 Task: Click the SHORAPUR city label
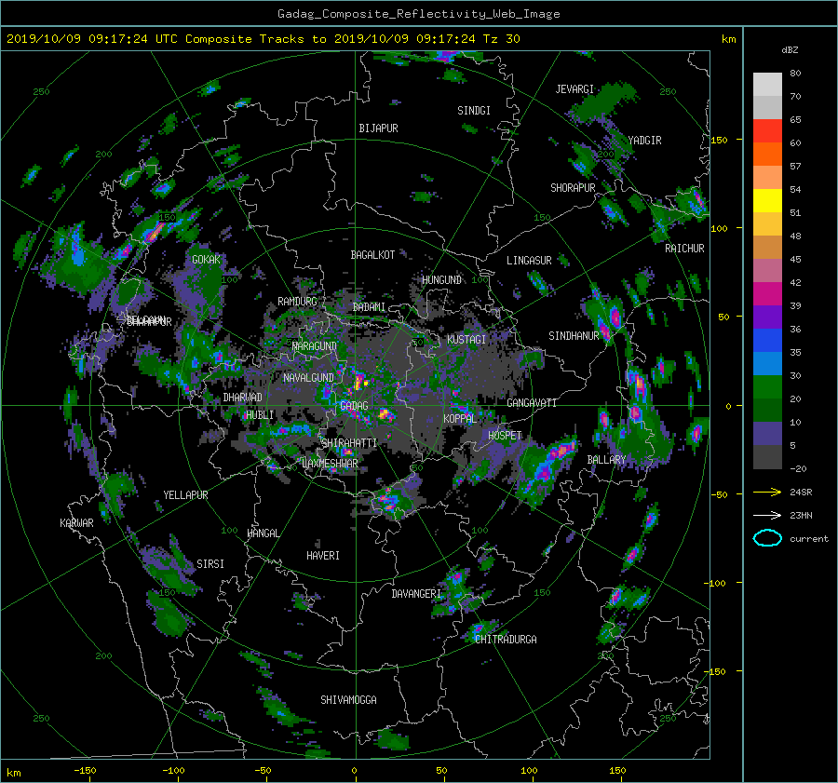[x=573, y=188]
